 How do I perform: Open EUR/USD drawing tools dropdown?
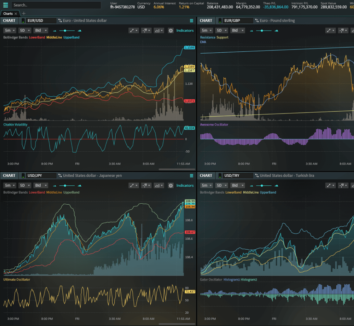134,30
